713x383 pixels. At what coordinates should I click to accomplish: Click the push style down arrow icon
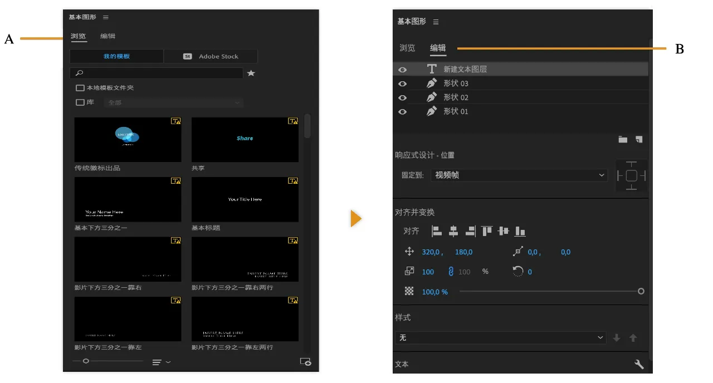617,338
